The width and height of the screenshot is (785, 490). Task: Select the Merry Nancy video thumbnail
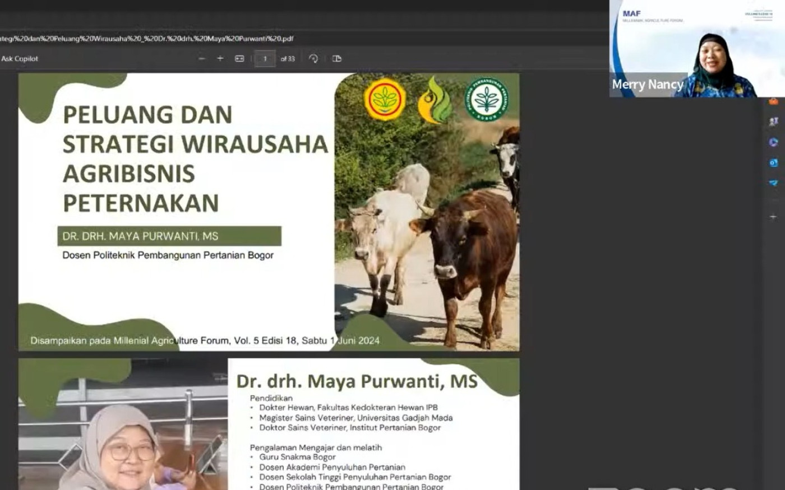coord(696,49)
